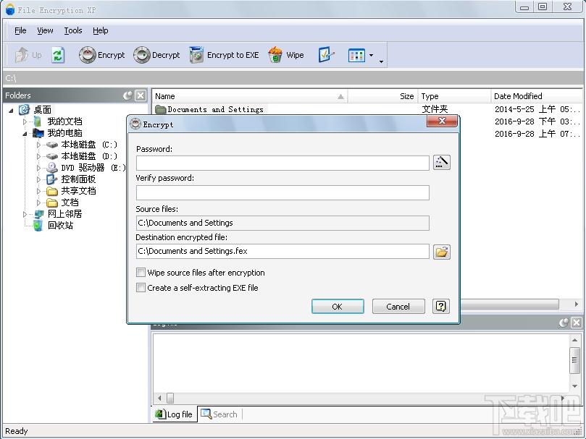This screenshot has width=586, height=439.
Task: Click the C:\ address path bar
Action: coord(293,78)
